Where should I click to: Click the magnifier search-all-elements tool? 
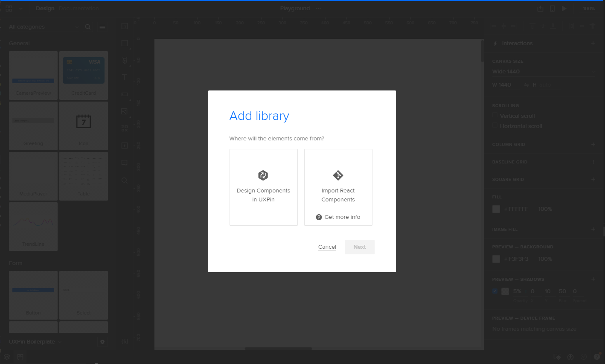click(x=124, y=180)
